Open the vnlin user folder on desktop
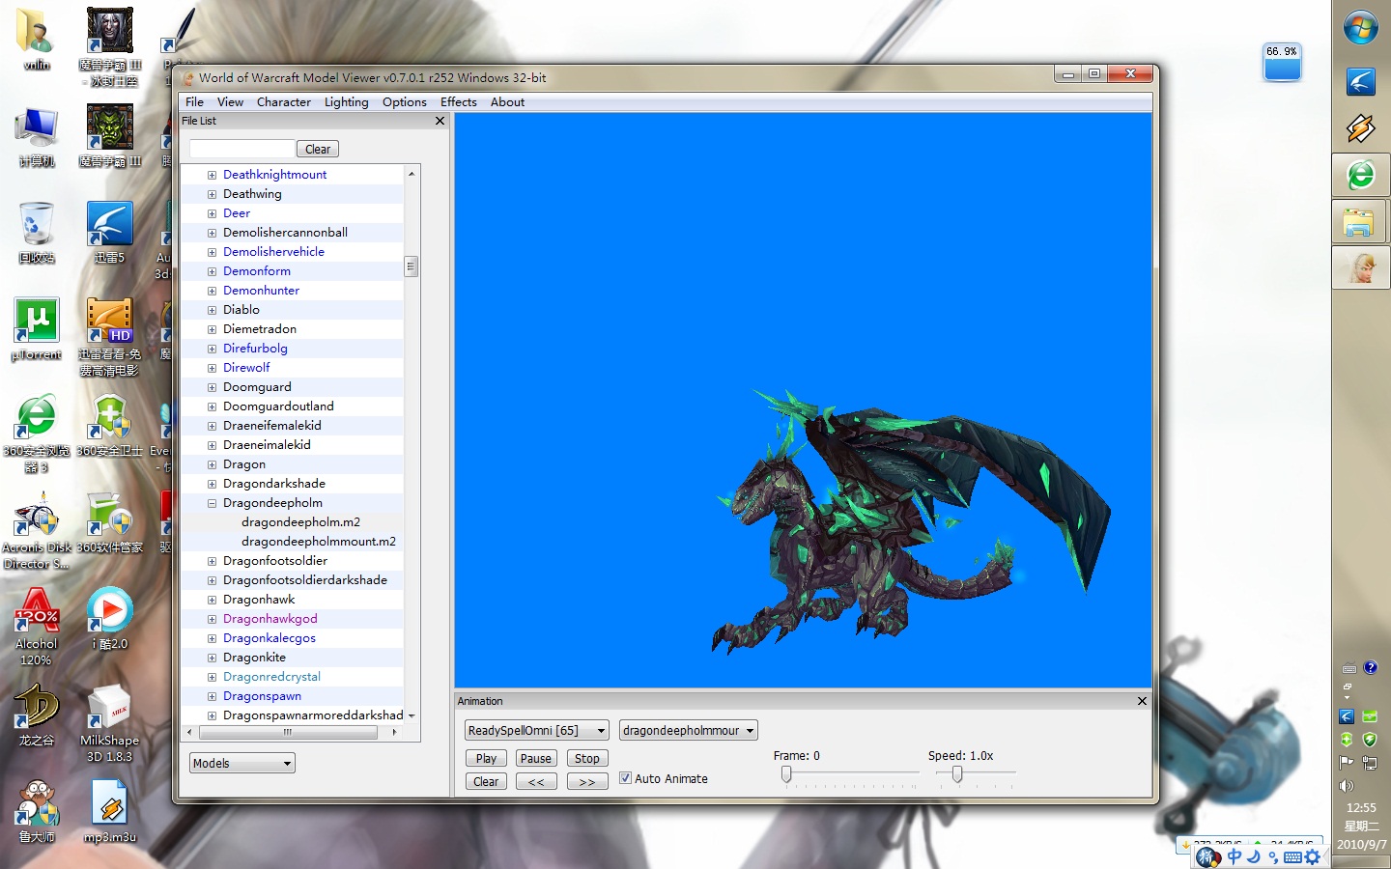The image size is (1391, 869). click(37, 39)
